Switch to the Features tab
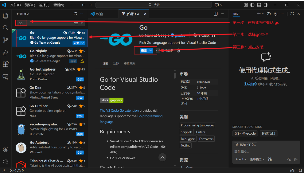 (x=116, y=63)
